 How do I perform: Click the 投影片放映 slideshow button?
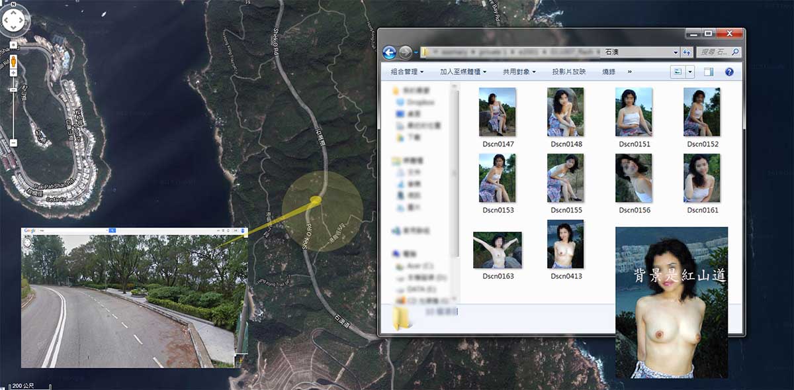569,72
